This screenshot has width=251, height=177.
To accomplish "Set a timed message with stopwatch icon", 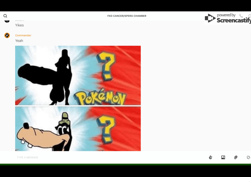I will pos(210,157).
